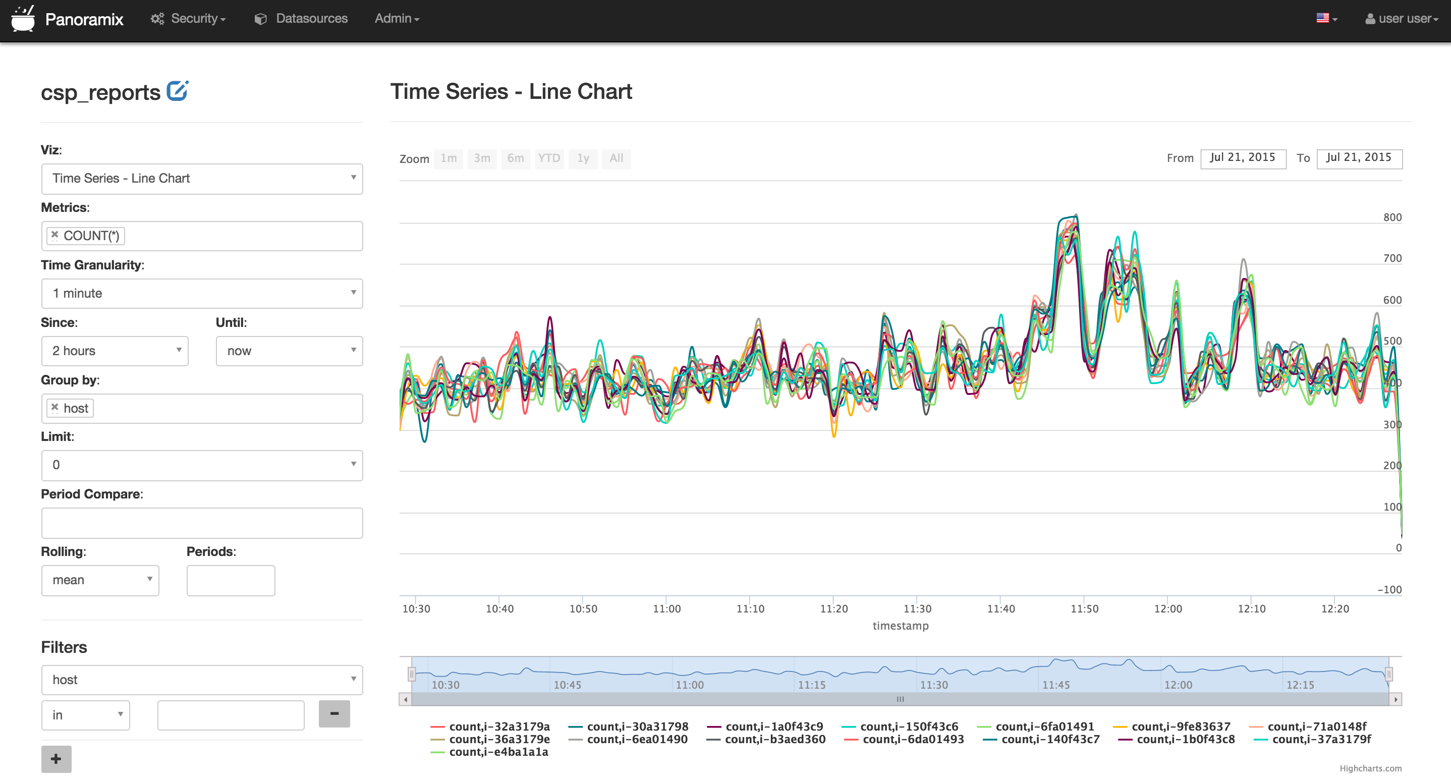The image size is (1451, 782).
Task: Click the navigator scrollbar right arrow
Action: click(1395, 699)
